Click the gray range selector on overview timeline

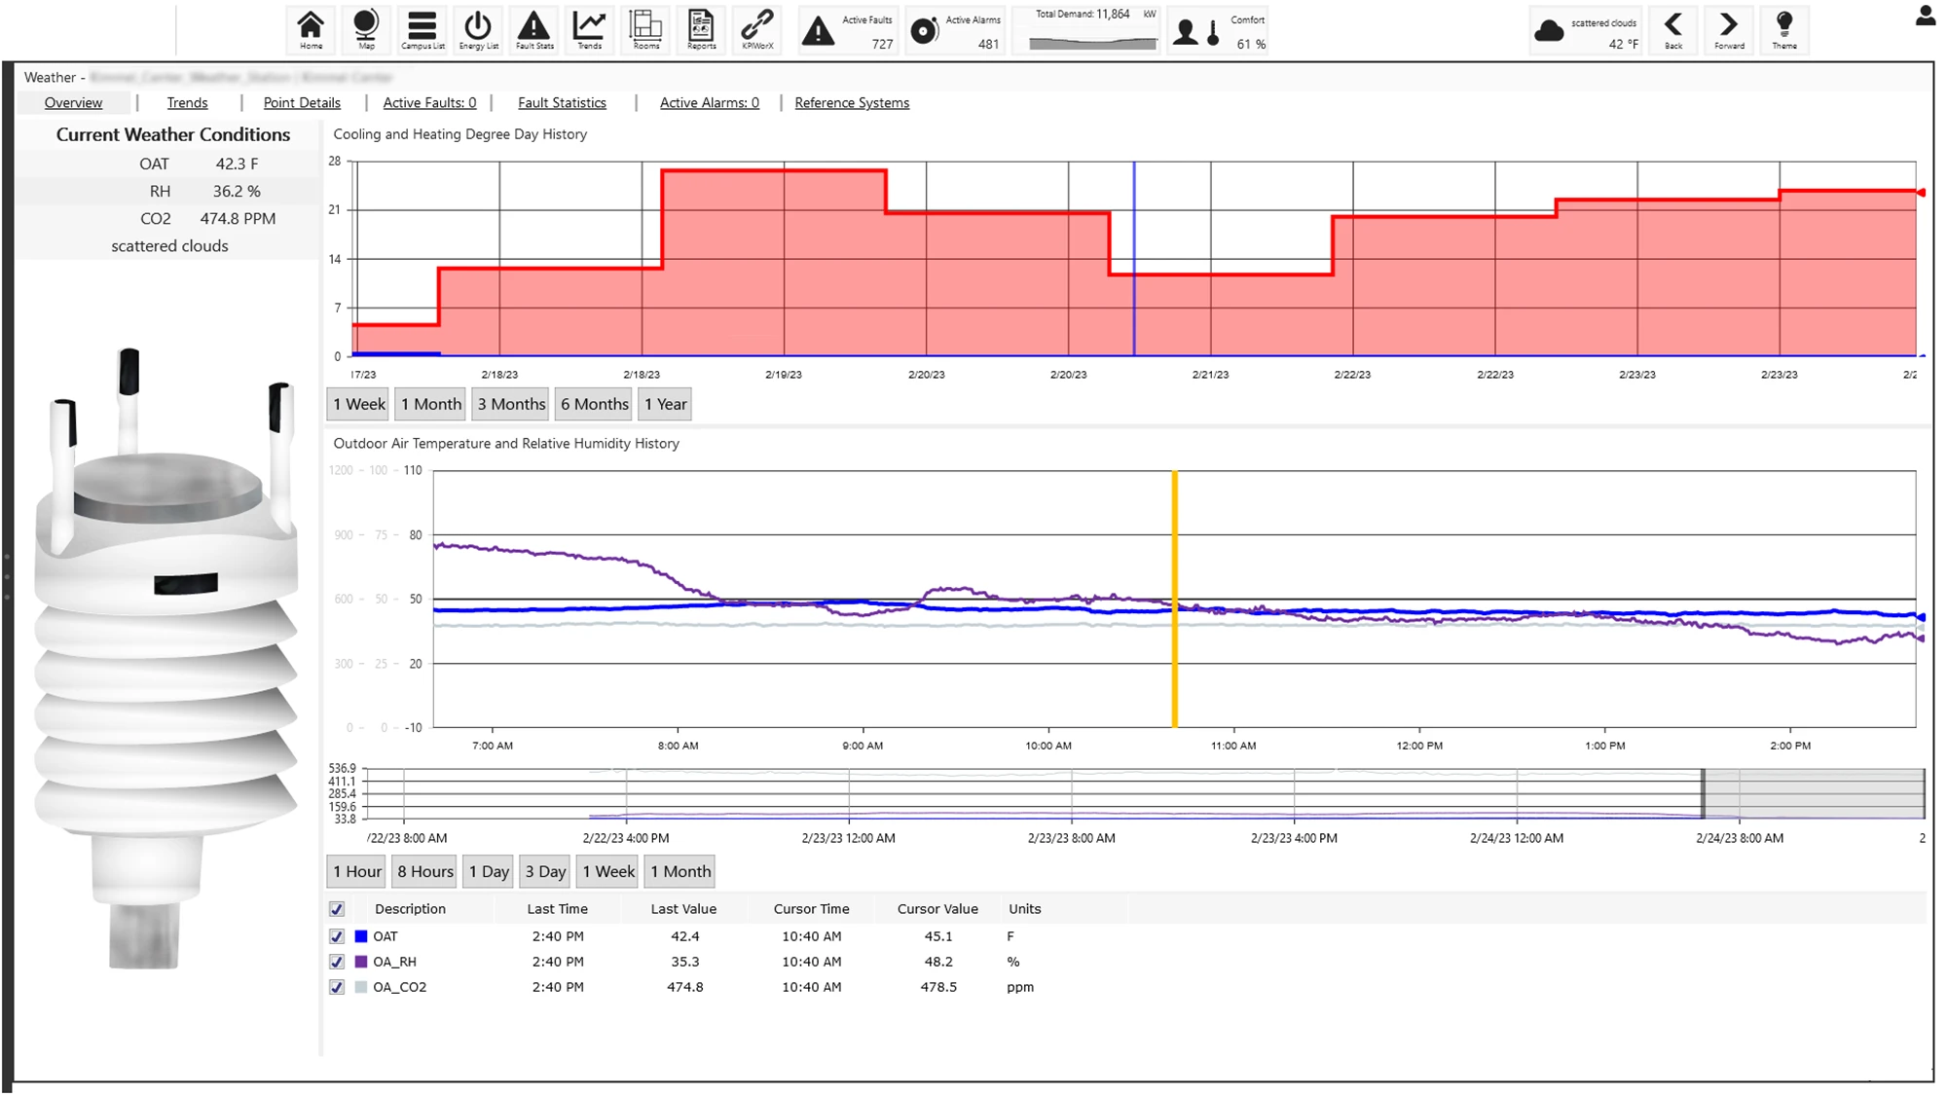click(x=1813, y=793)
